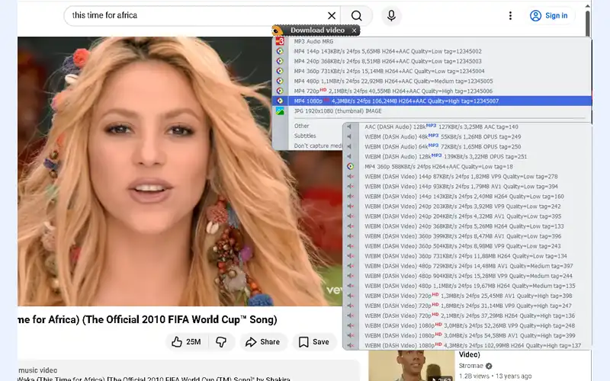Pick WEBM 720p VP9 tag=247
Viewport: 610px width, 381px height.
pyautogui.click(x=467, y=306)
